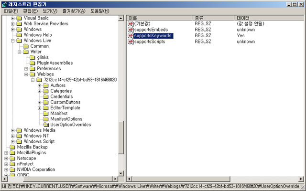Click the Common folder icon

click(26, 46)
